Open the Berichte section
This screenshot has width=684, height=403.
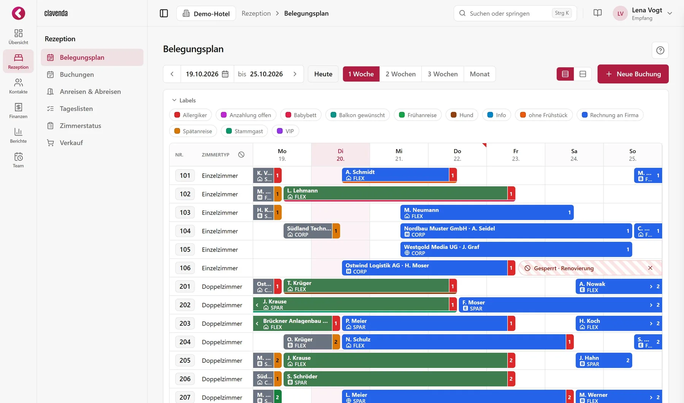coord(18,135)
